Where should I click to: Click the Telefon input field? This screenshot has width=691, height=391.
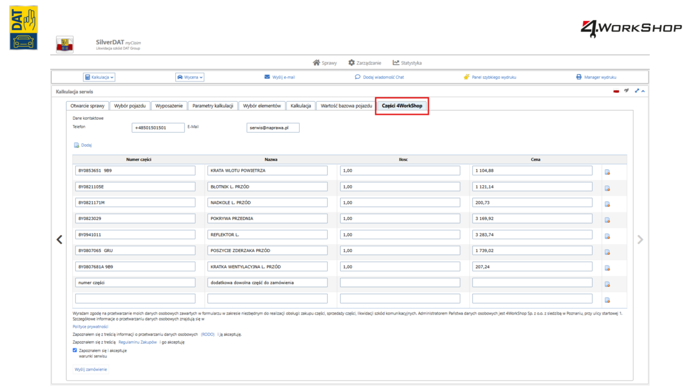click(158, 128)
